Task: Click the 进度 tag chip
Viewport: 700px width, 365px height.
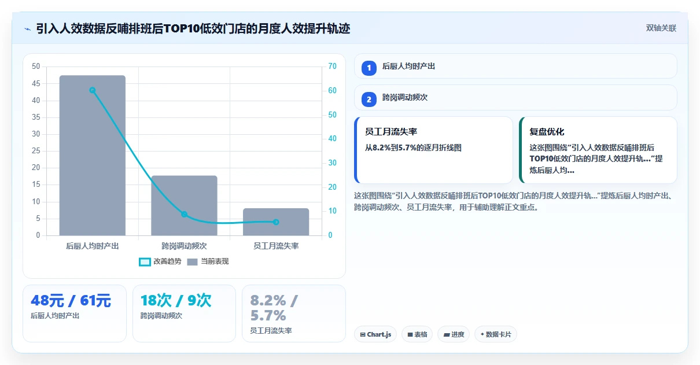Action: pos(454,334)
